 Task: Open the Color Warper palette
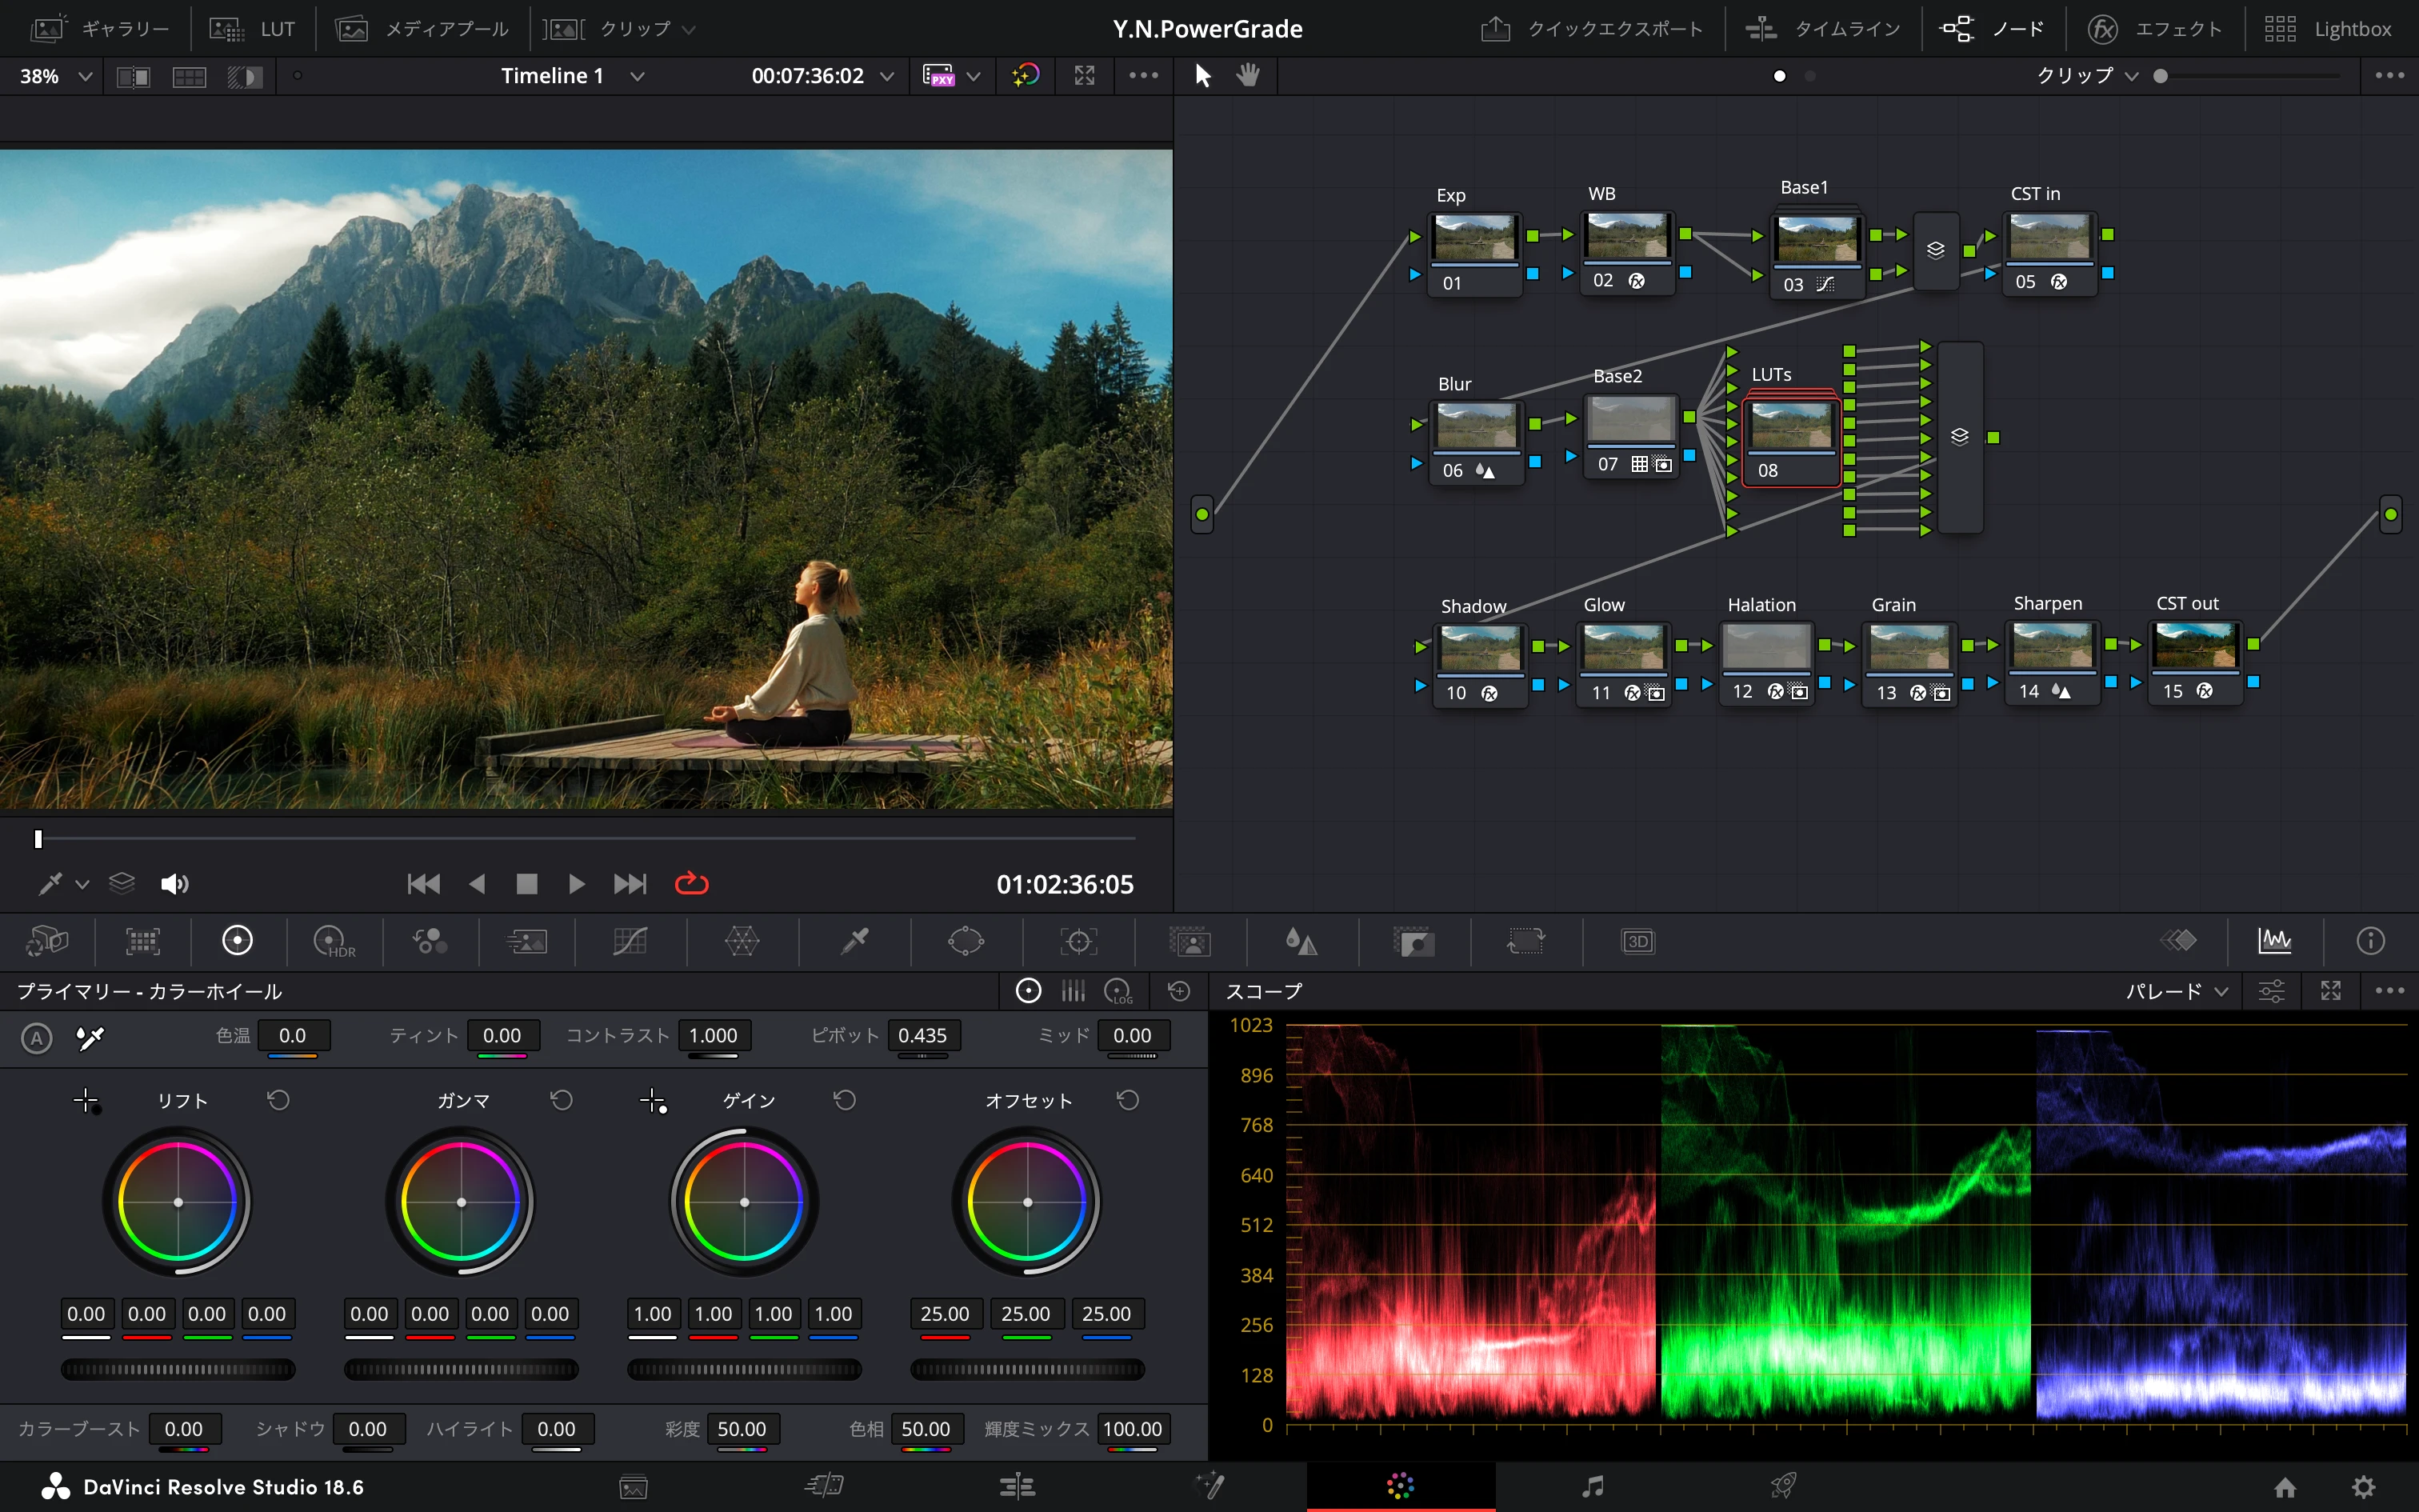click(x=742, y=941)
